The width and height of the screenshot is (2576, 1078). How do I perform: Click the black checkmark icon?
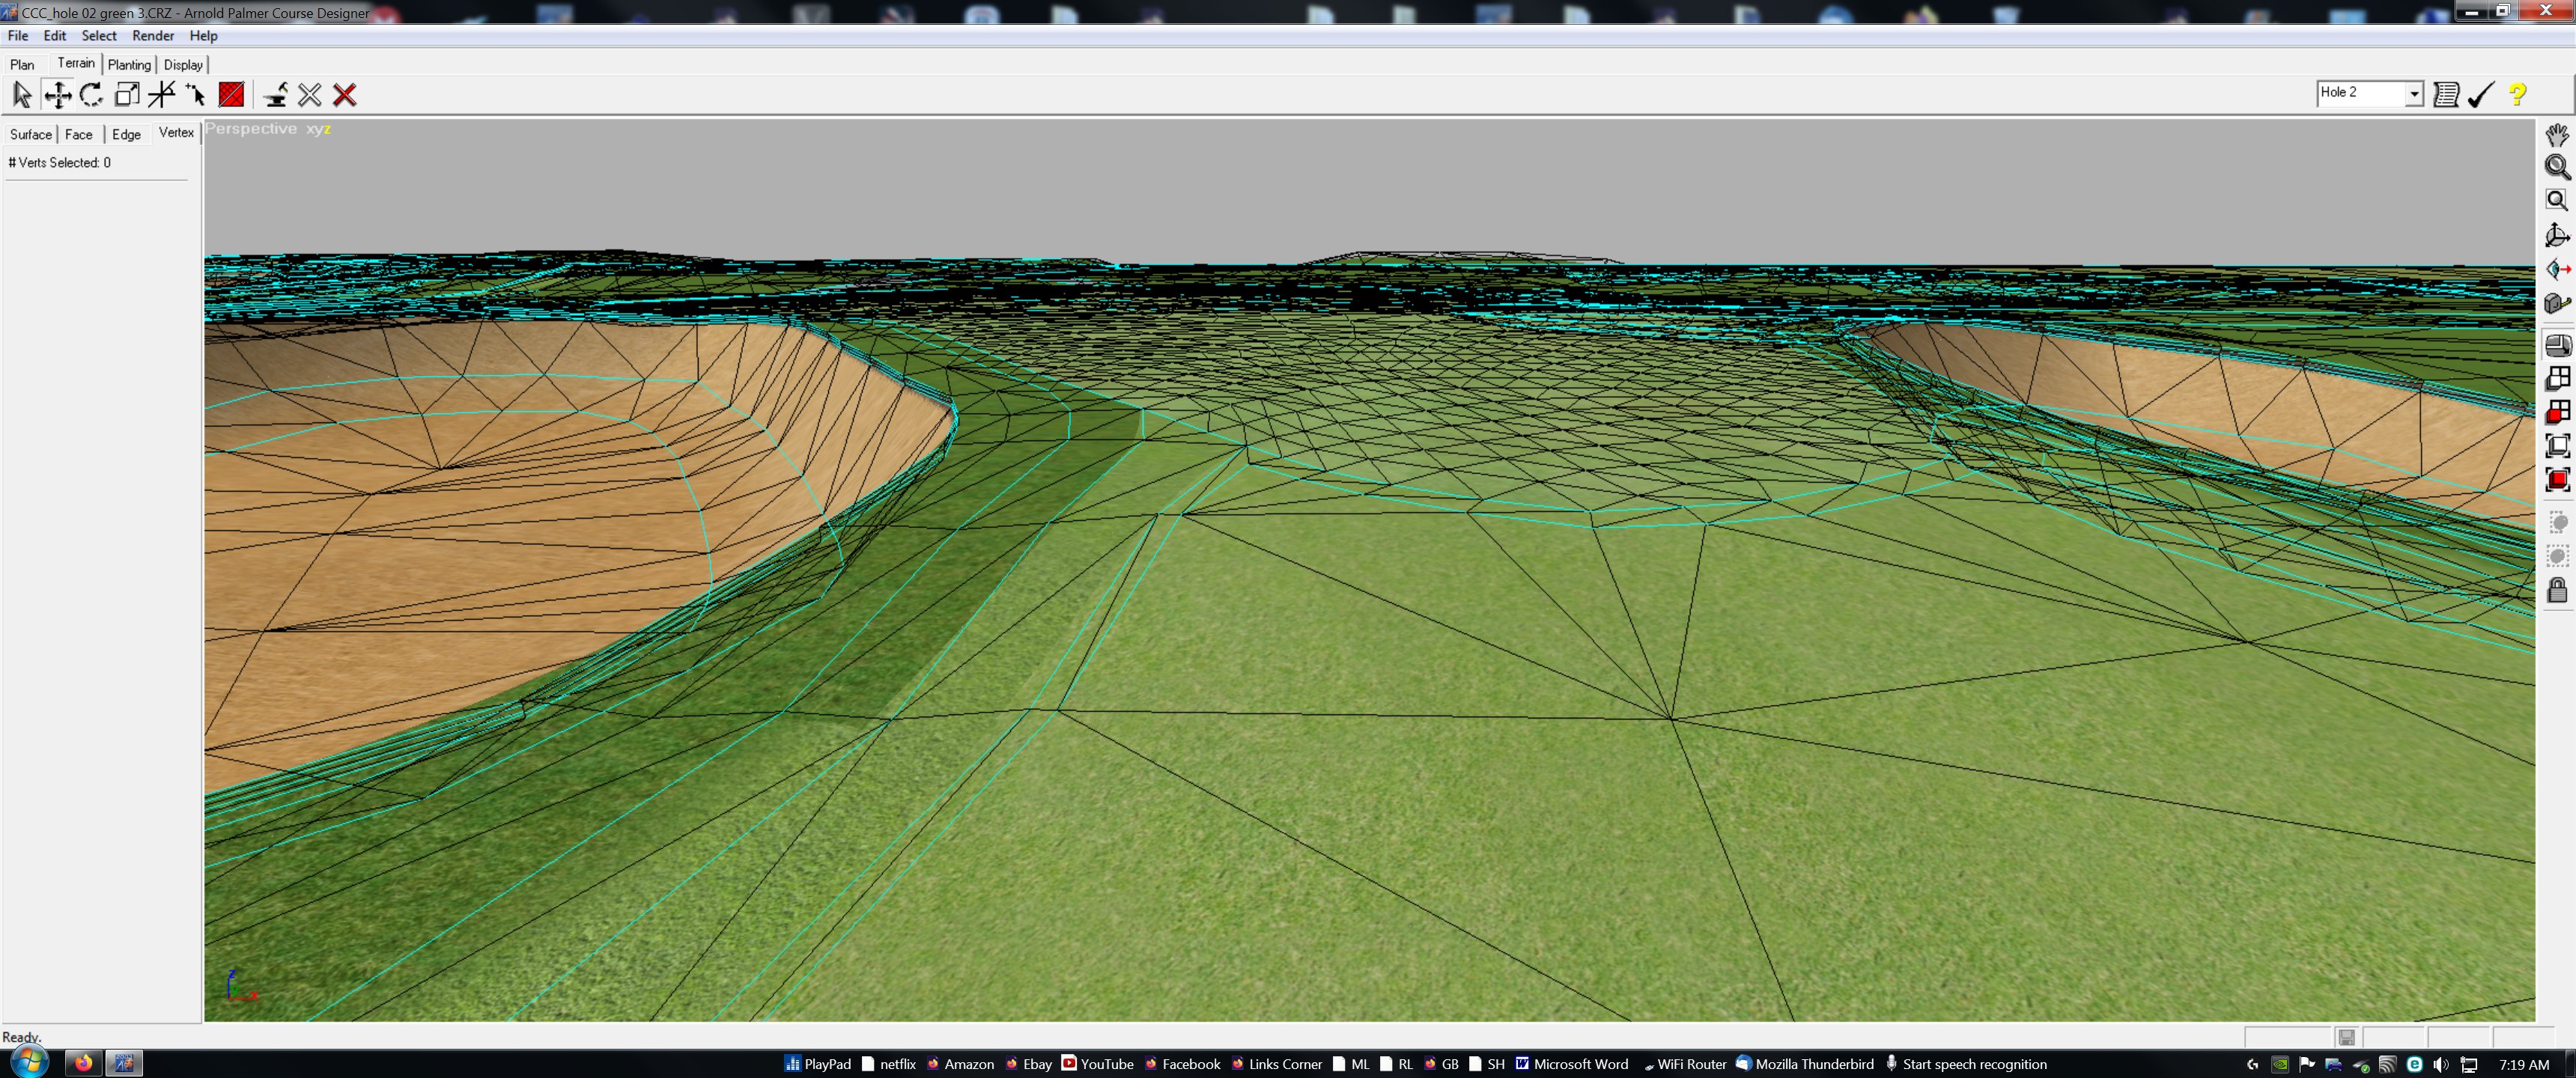(2481, 94)
